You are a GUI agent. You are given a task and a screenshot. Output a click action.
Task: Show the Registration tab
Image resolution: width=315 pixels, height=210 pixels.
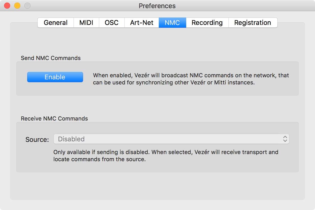pyautogui.click(x=253, y=23)
